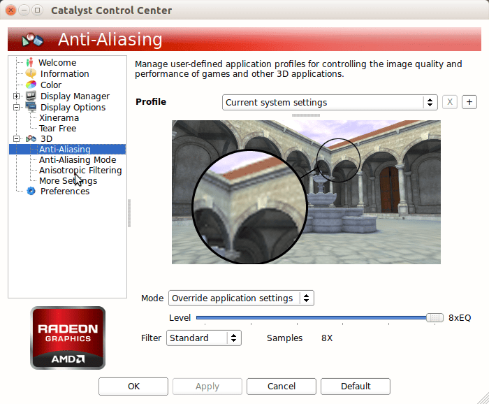Select Display Manager tree item
This screenshot has height=404, width=489.
pos(75,96)
